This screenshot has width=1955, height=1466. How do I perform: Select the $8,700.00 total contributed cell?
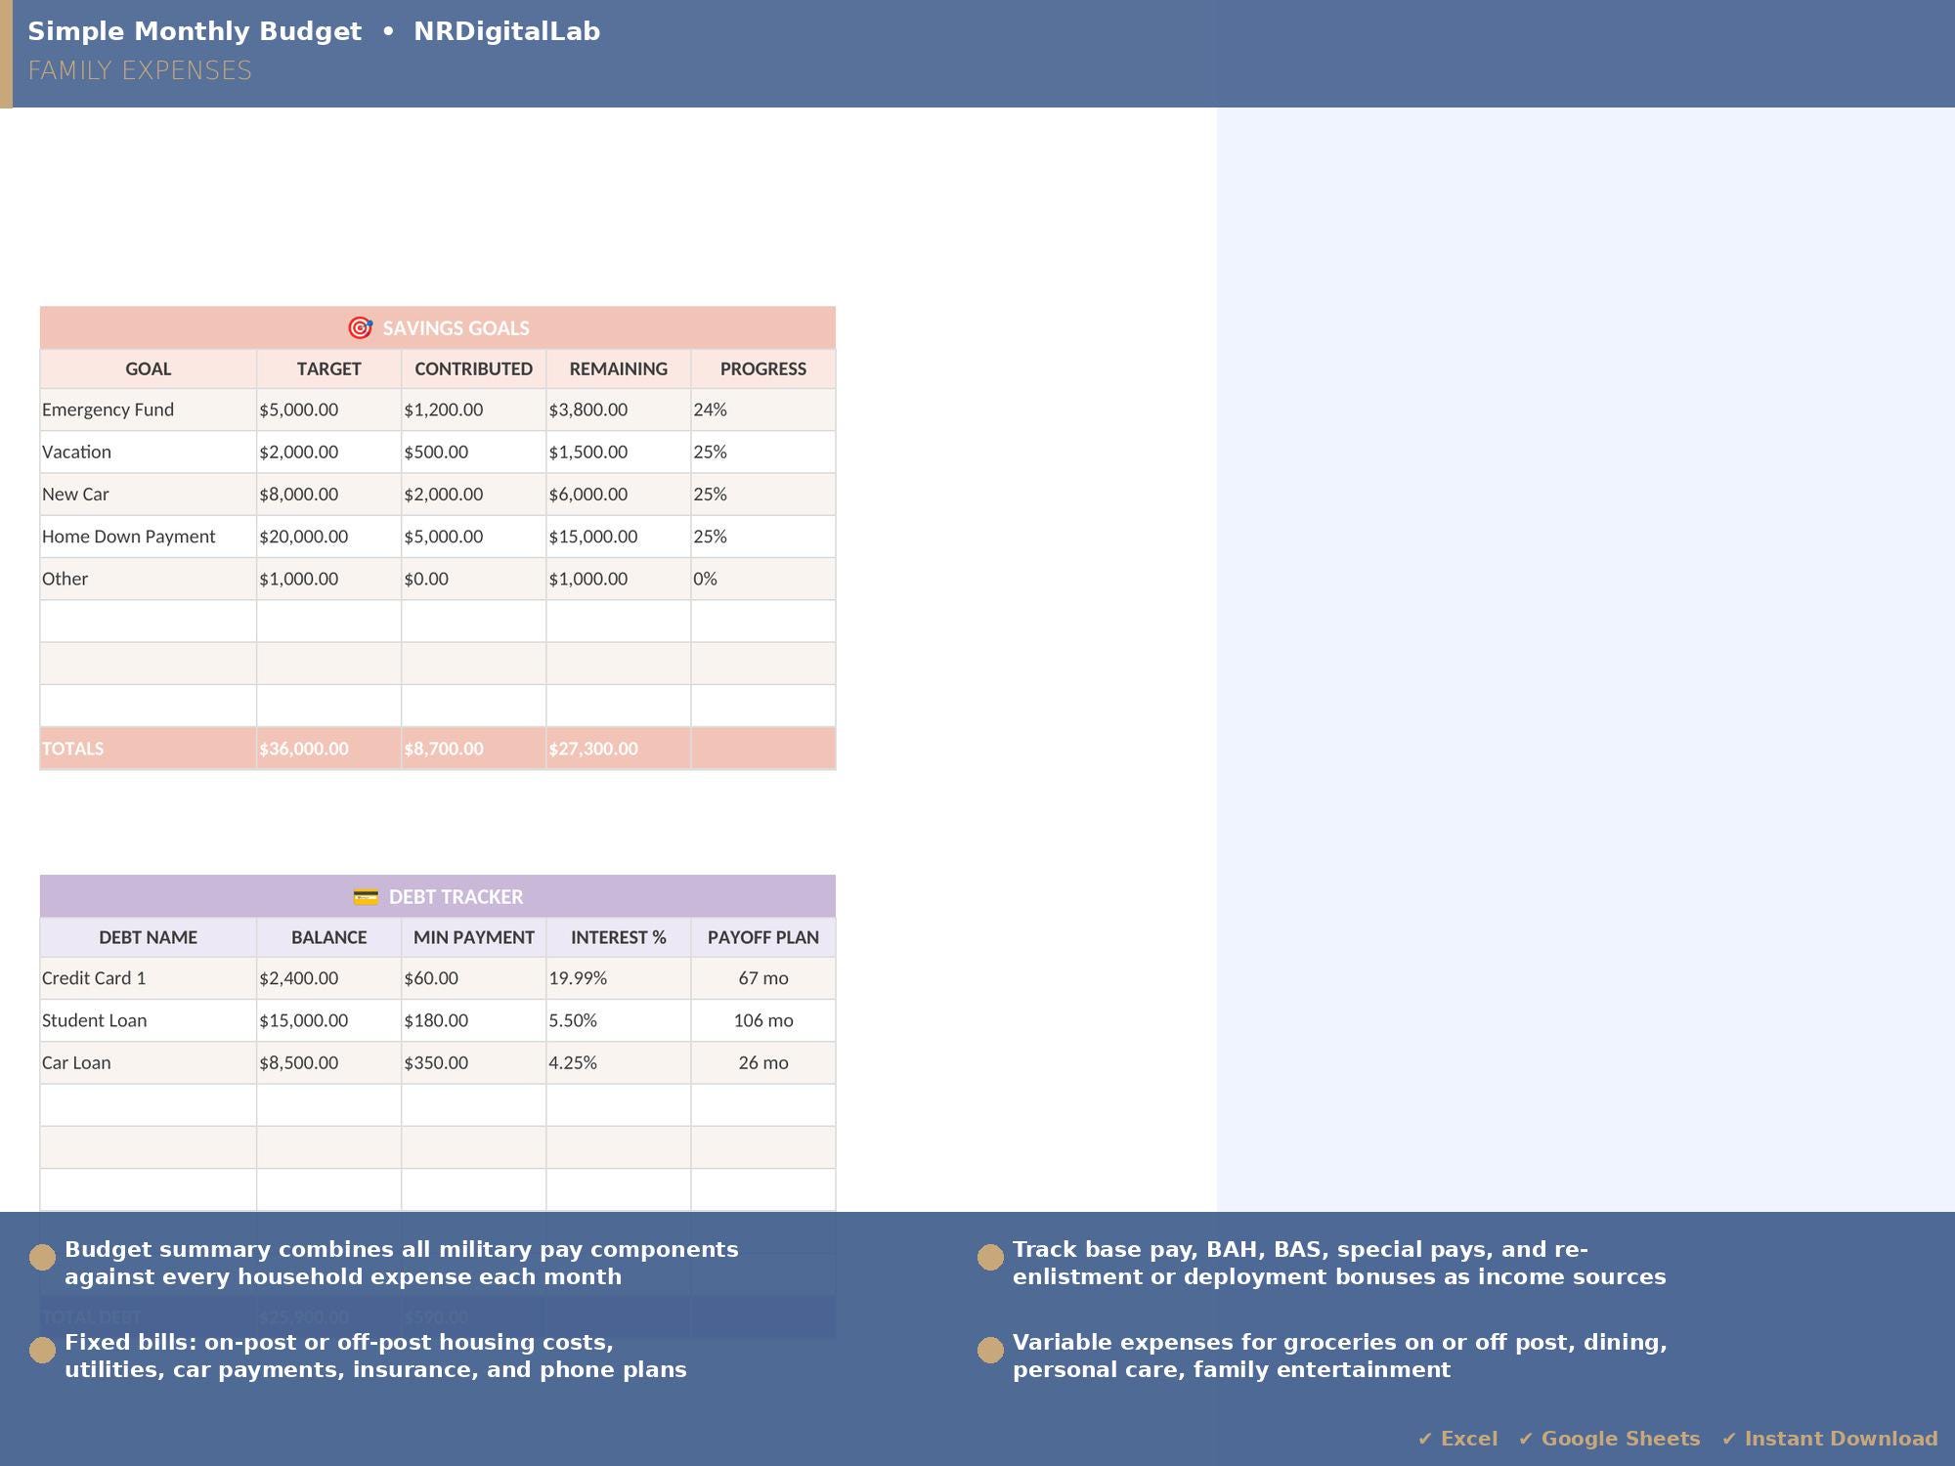(474, 749)
